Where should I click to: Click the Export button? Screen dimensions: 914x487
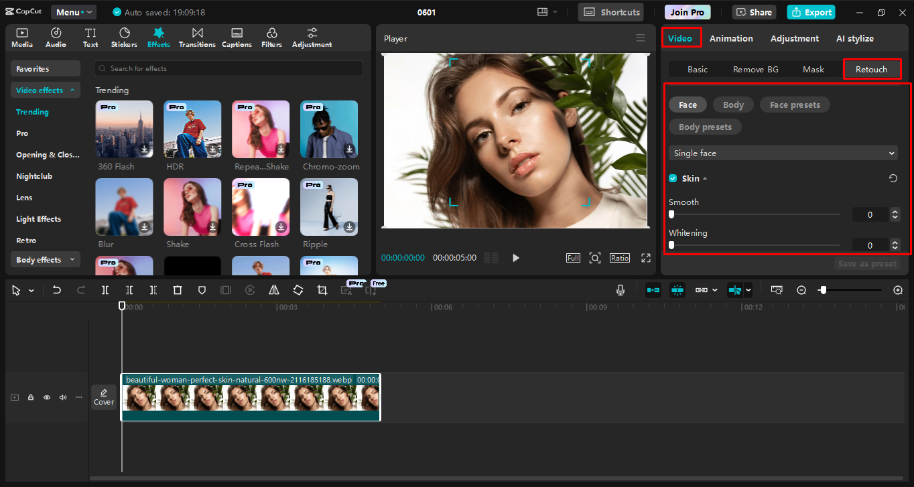pyautogui.click(x=811, y=12)
